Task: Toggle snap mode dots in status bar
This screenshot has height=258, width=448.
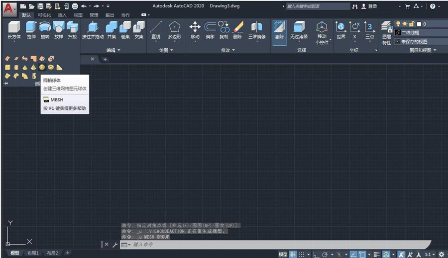Action: [302, 255]
